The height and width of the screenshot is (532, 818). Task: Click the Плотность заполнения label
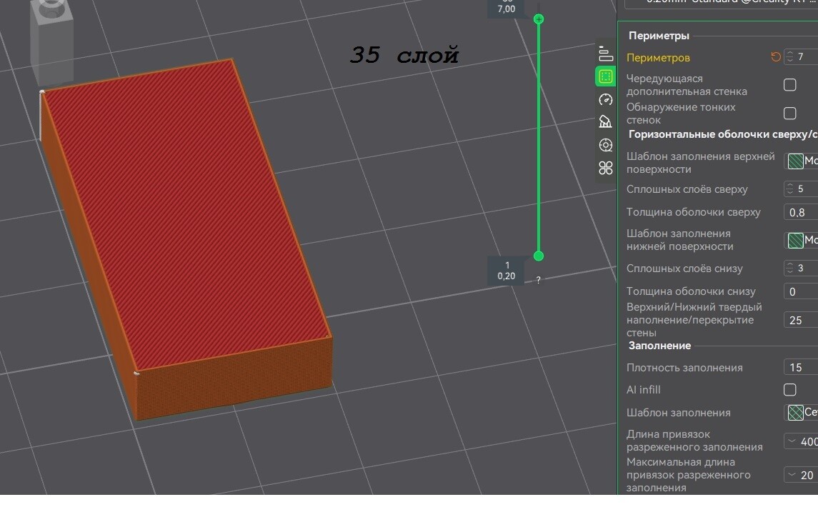(684, 368)
